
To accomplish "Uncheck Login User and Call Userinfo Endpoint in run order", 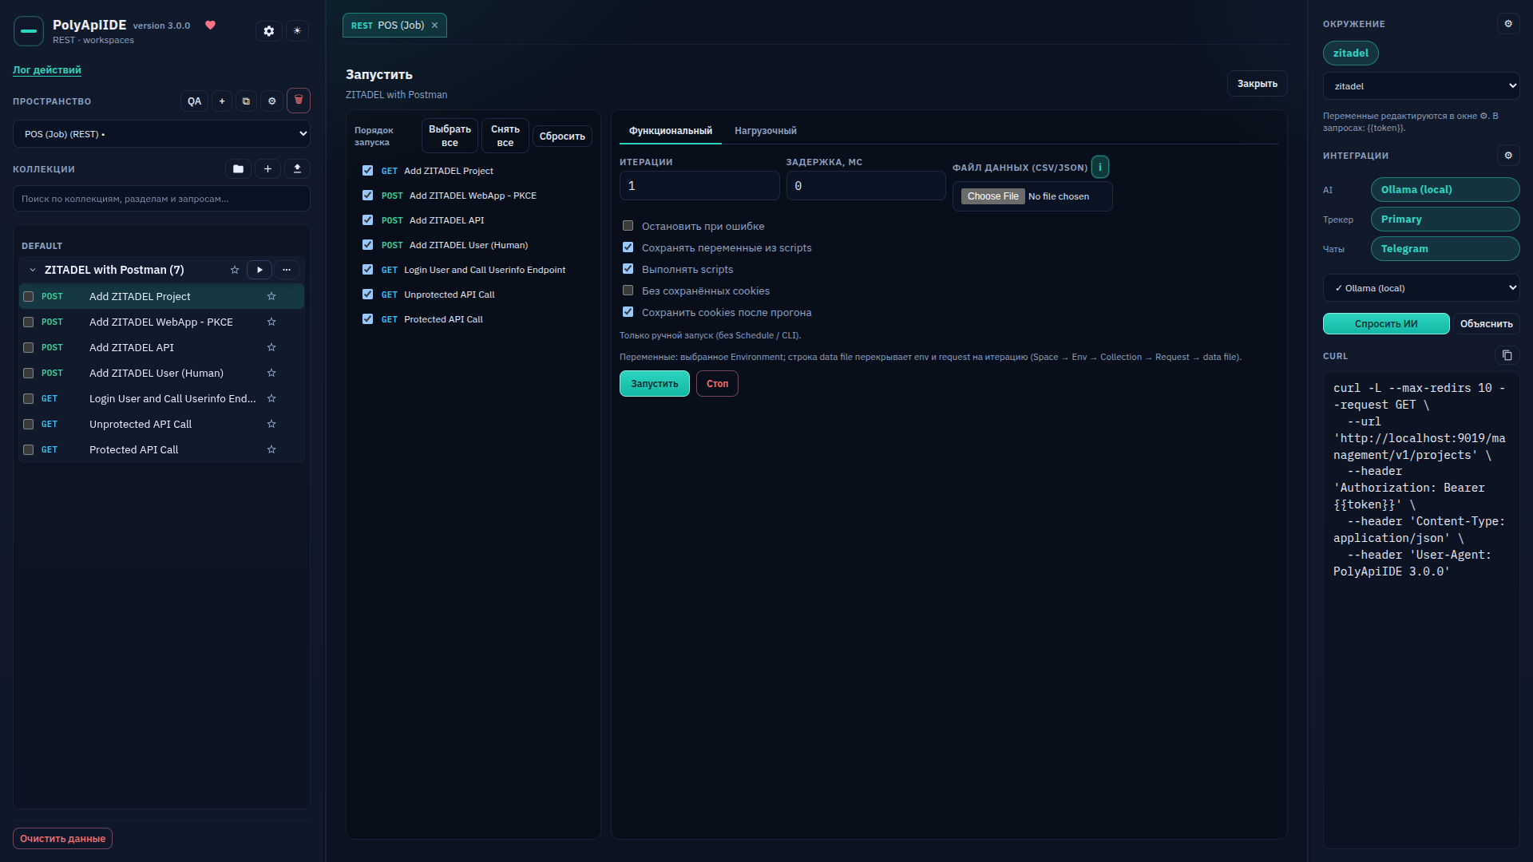I will [x=367, y=270].
